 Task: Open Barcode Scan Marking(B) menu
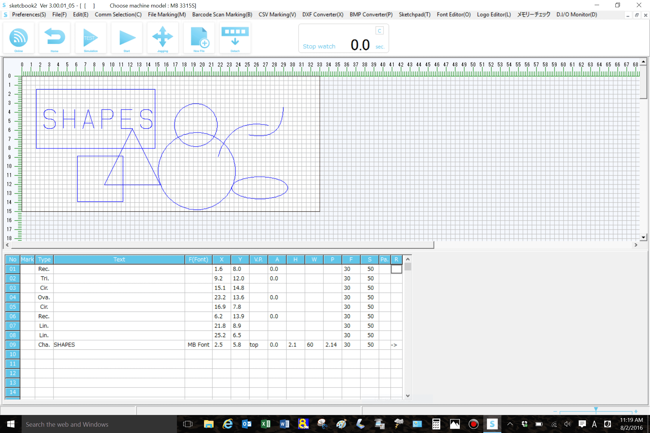[222, 14]
